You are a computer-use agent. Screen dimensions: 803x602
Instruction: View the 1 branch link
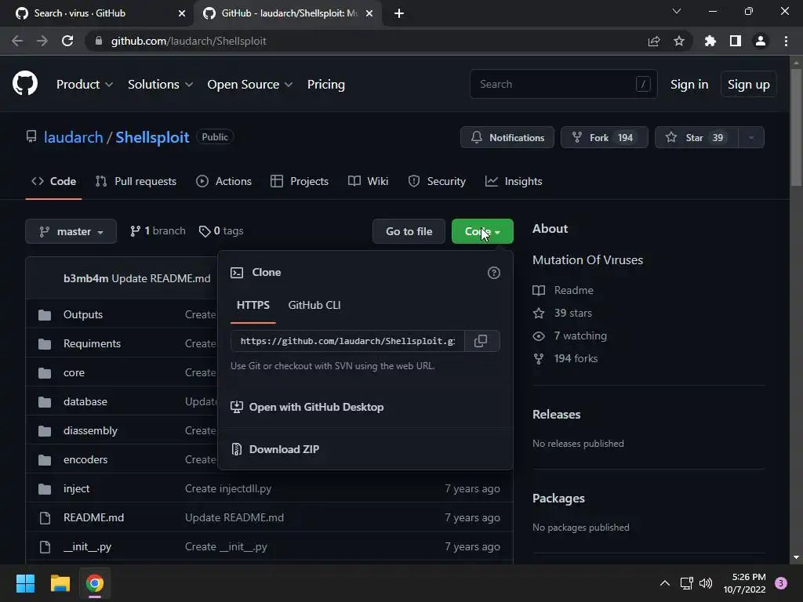[x=158, y=231]
